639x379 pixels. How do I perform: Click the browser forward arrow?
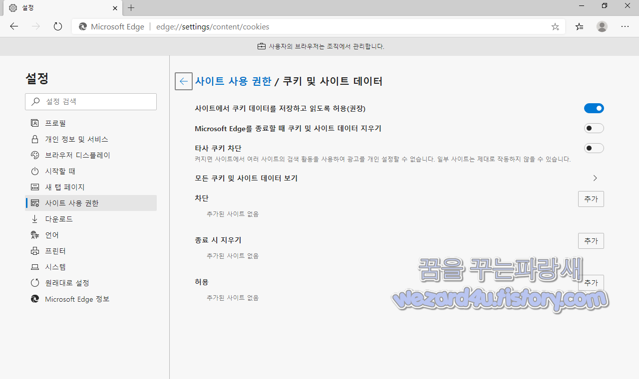coord(36,26)
